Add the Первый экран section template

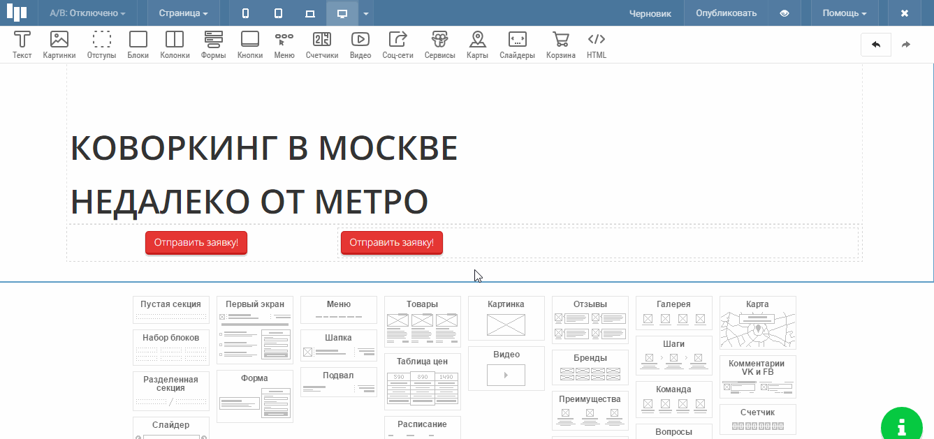click(255, 329)
